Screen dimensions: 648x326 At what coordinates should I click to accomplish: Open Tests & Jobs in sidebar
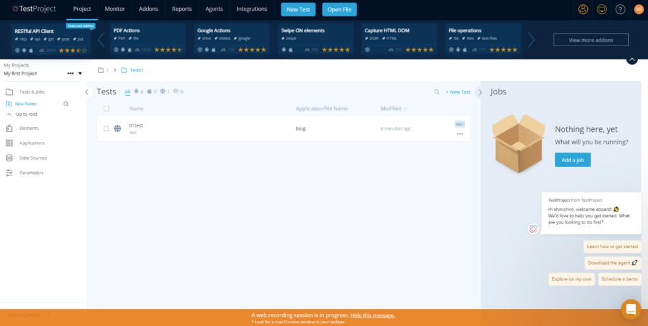32,92
